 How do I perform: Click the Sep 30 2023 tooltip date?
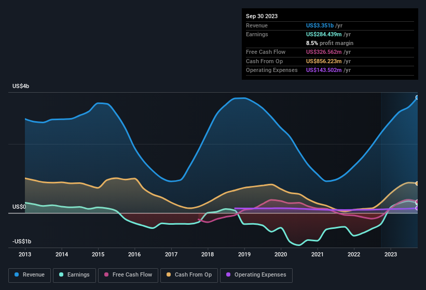[262, 16]
